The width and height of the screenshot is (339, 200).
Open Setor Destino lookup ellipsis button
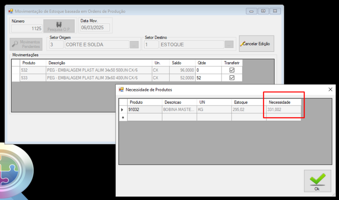click(x=229, y=44)
